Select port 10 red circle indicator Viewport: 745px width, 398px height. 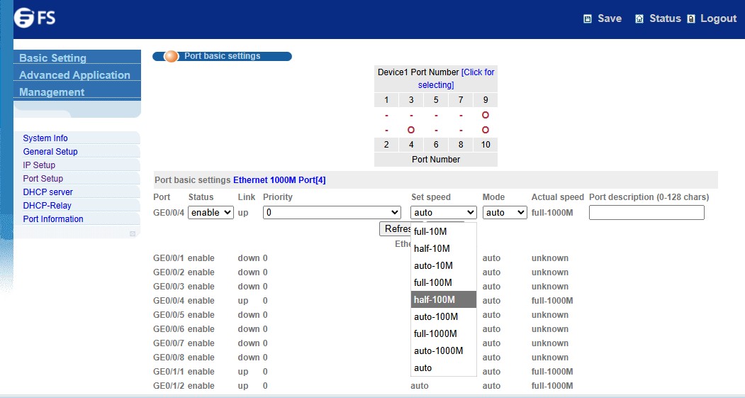485,130
